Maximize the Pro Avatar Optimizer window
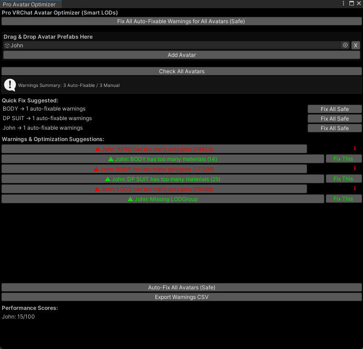 352,3
